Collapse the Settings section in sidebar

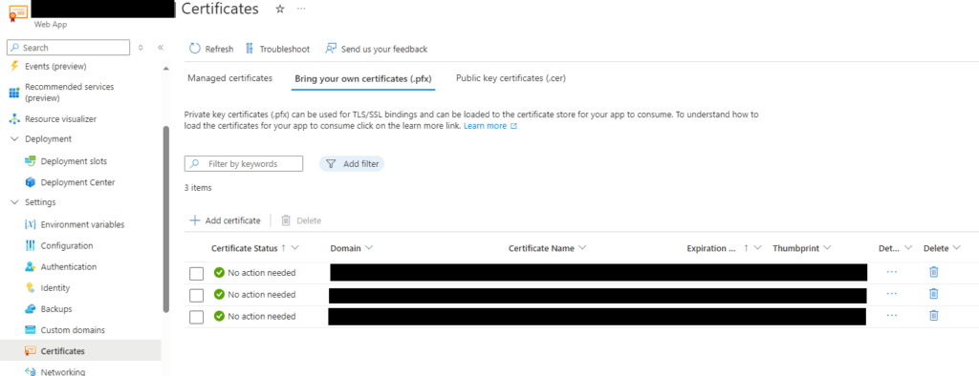point(14,202)
